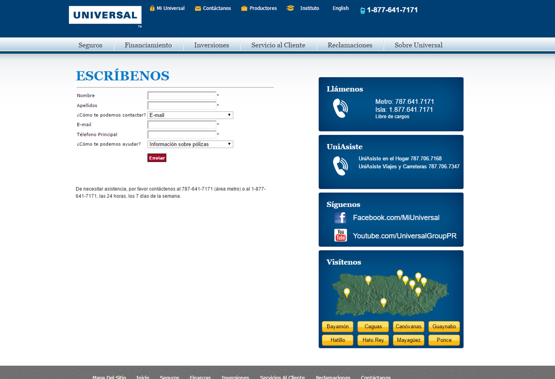Select the Hatillo office button
The height and width of the screenshot is (379, 555).
tap(337, 340)
